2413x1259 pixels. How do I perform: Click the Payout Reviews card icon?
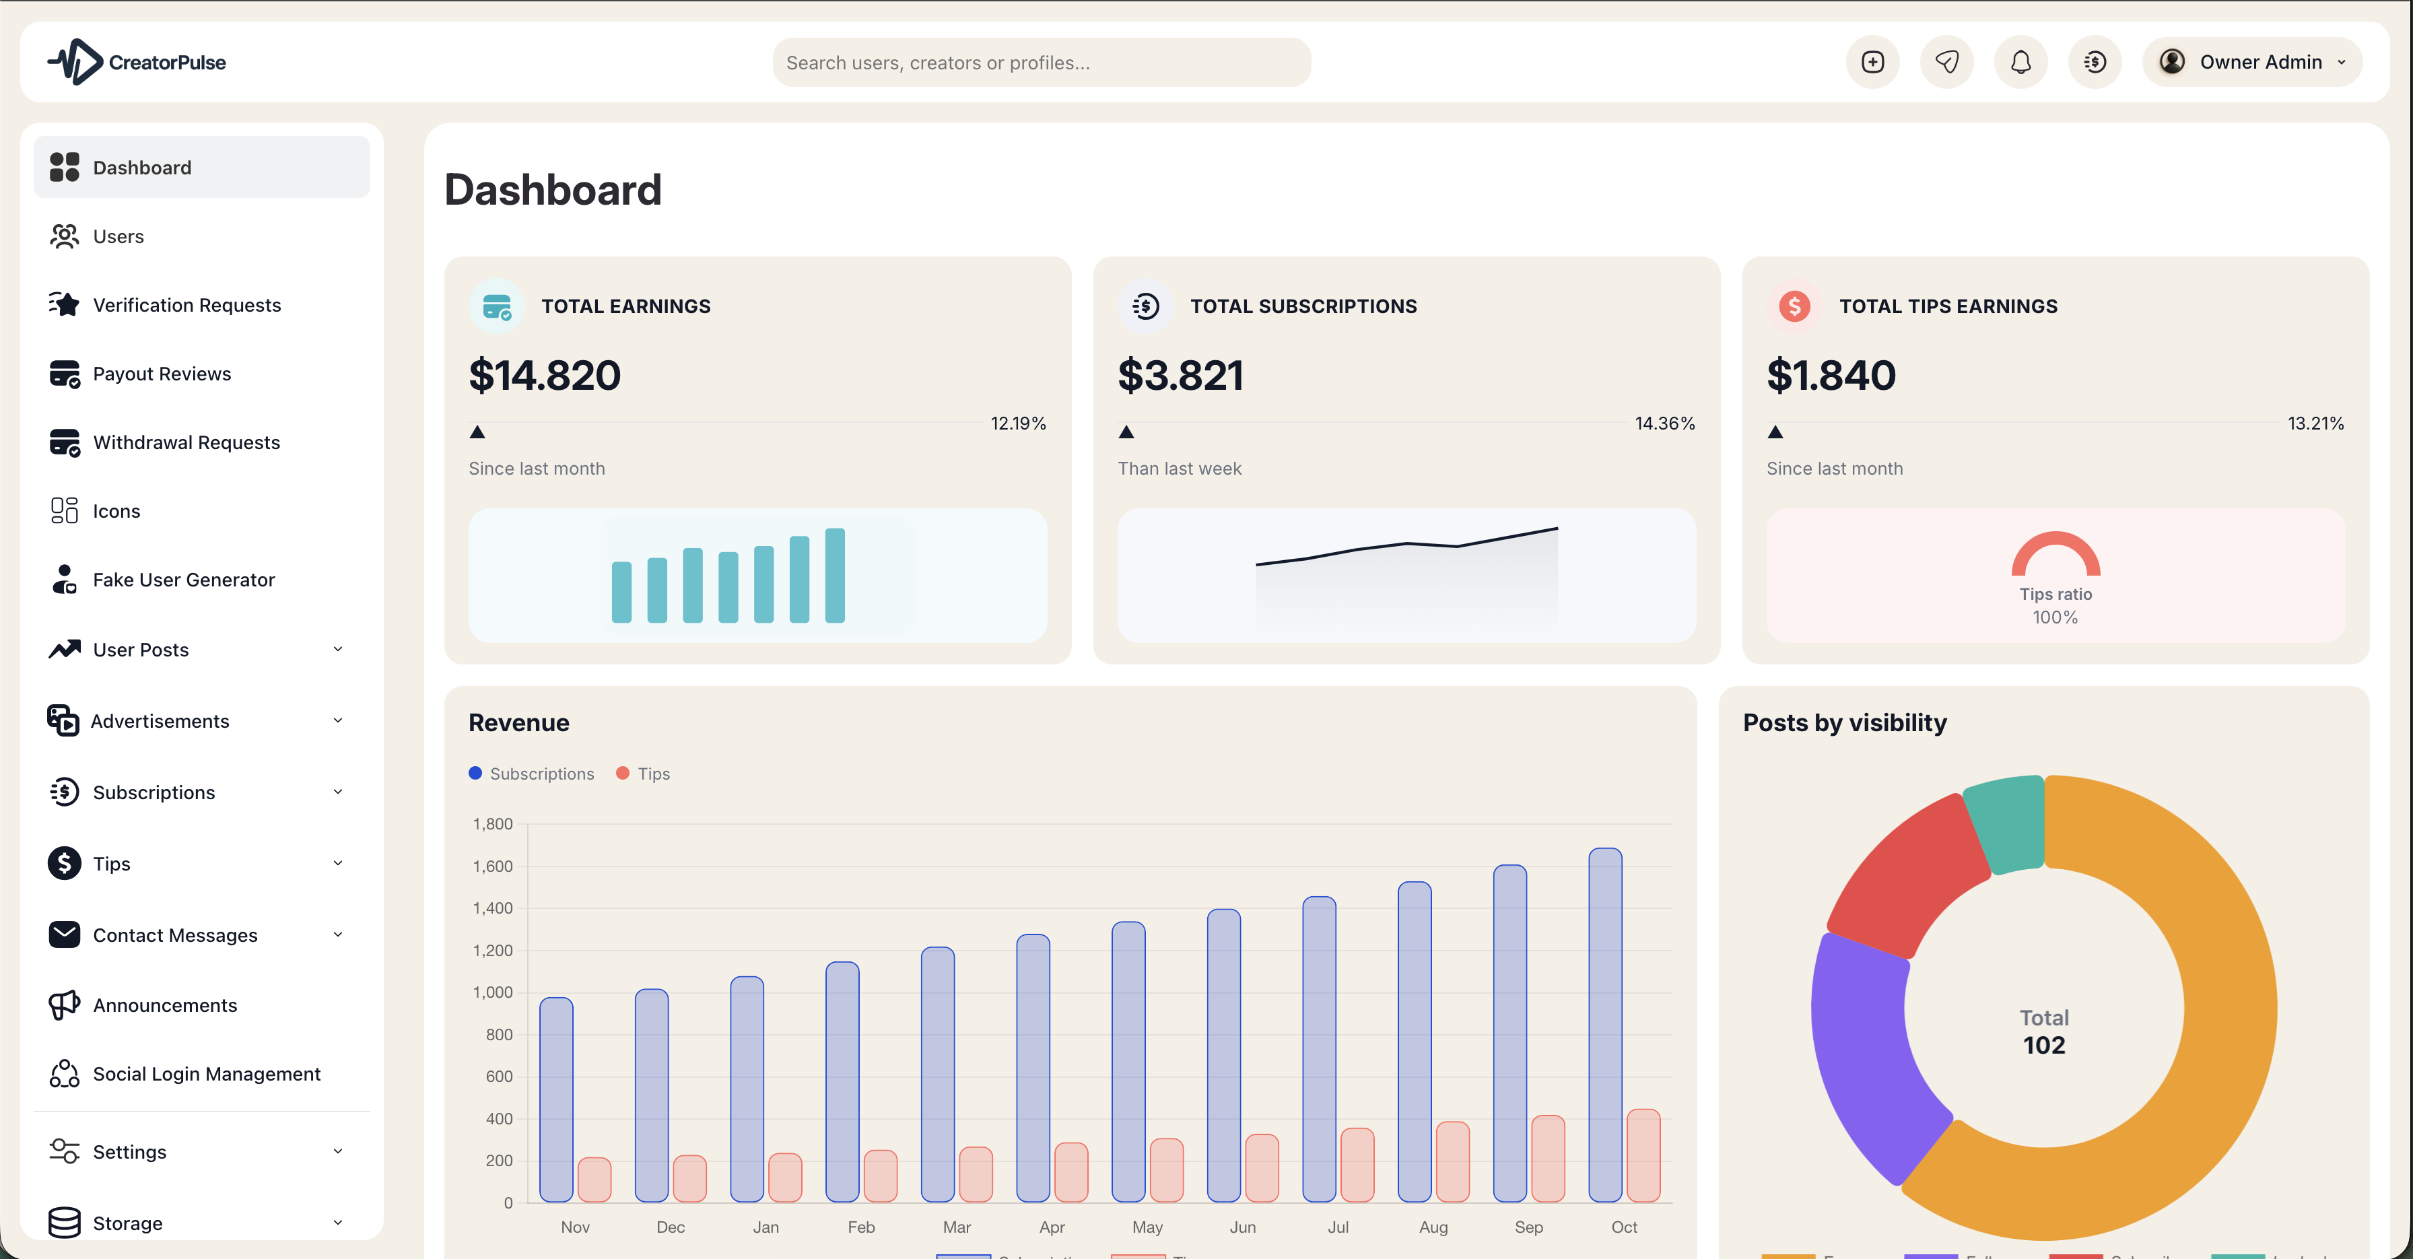[x=64, y=373]
